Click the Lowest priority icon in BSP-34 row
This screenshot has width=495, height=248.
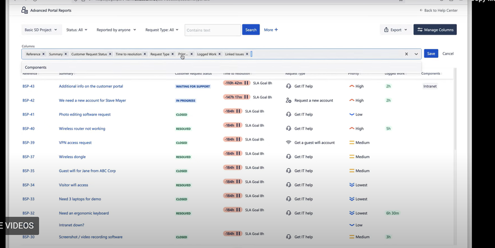click(352, 185)
